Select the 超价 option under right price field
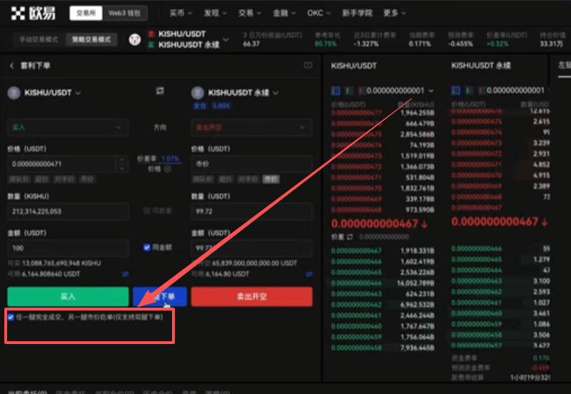Screen dimensions: 571x394 tap(226, 179)
